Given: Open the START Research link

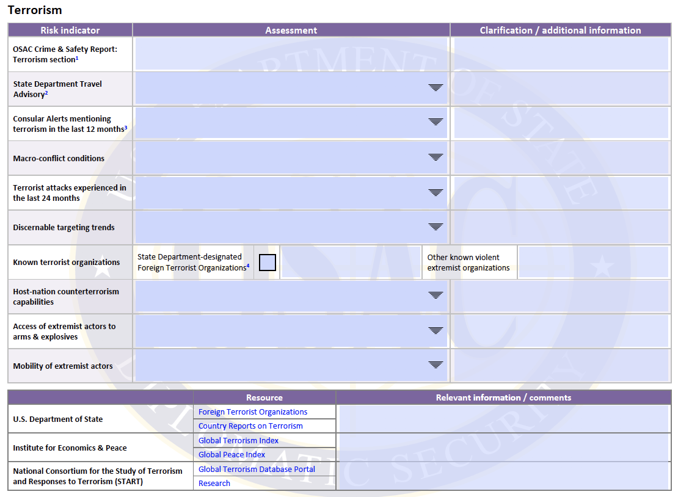Looking at the screenshot, I should 214,483.
